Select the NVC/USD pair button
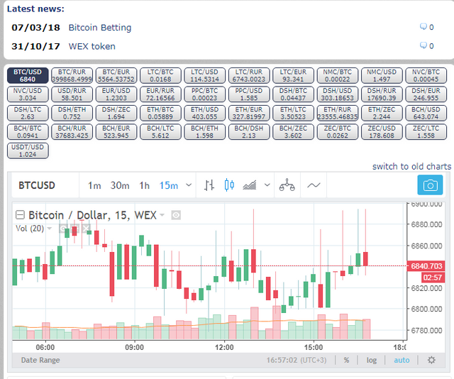 [x=28, y=94]
